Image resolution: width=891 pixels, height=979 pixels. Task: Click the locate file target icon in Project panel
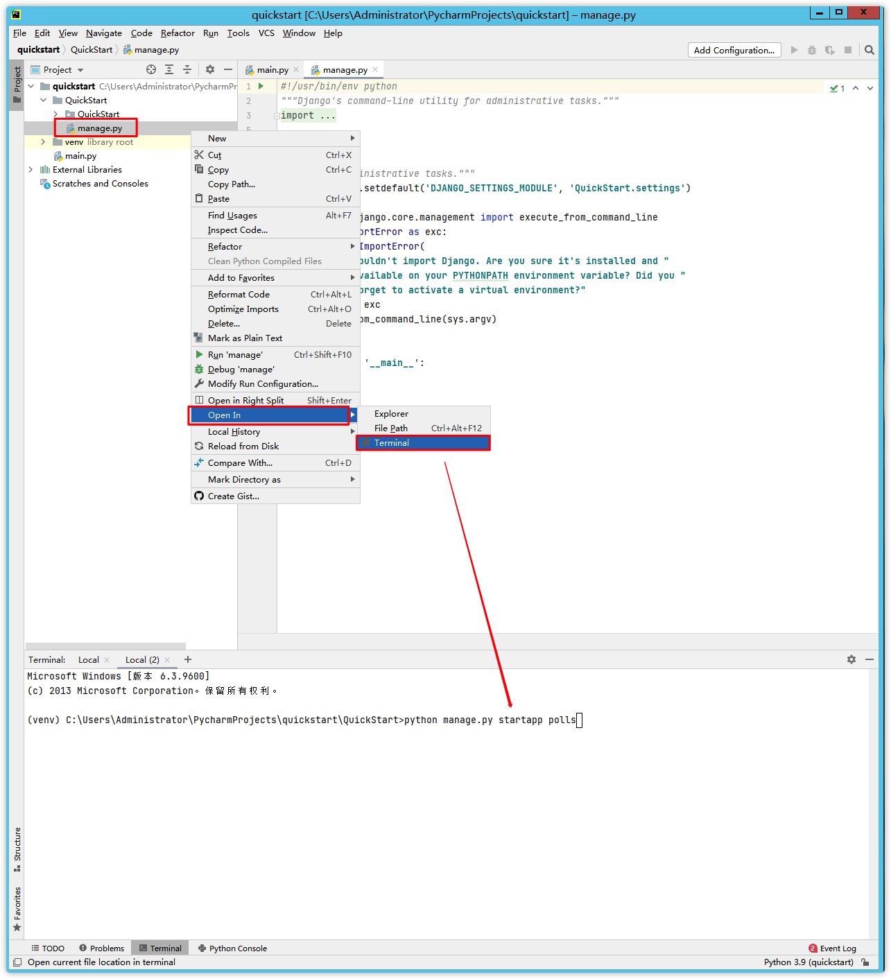[x=151, y=69]
